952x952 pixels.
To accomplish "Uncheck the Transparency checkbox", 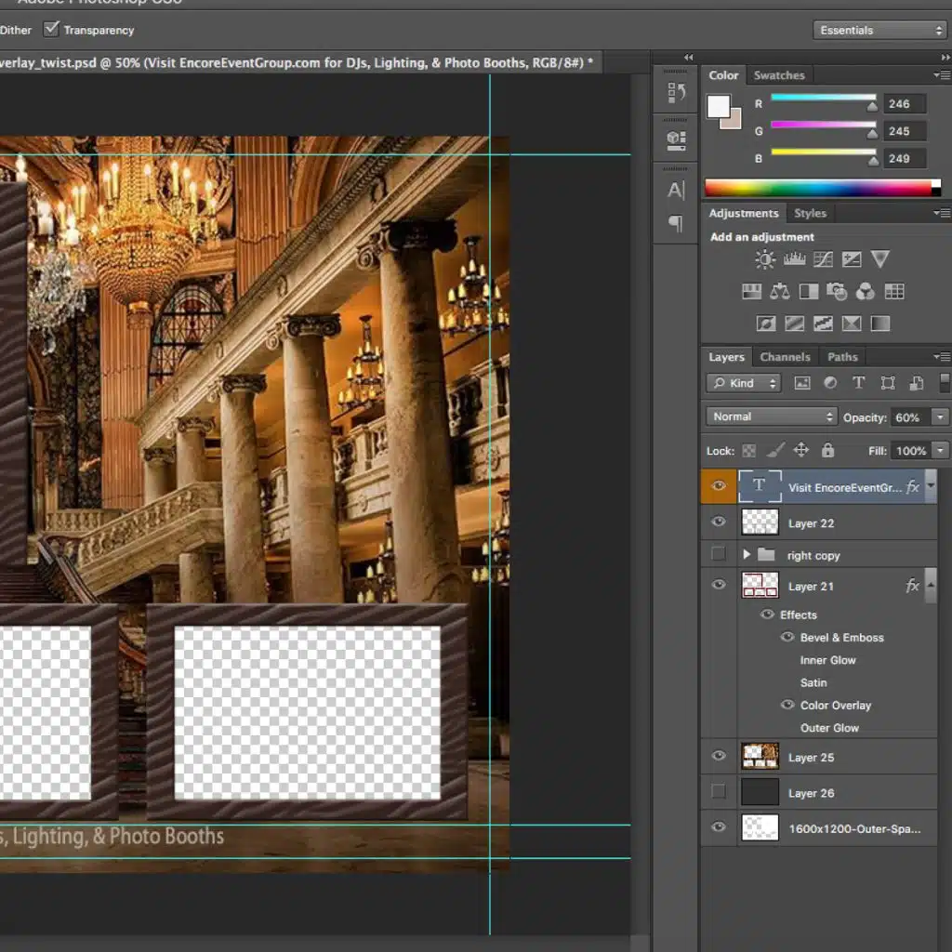I will (52, 29).
